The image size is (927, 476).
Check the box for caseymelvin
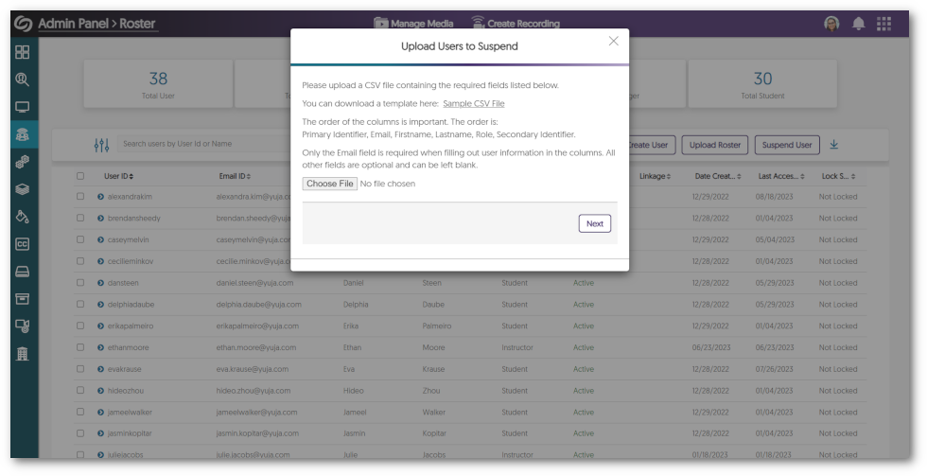click(x=80, y=239)
